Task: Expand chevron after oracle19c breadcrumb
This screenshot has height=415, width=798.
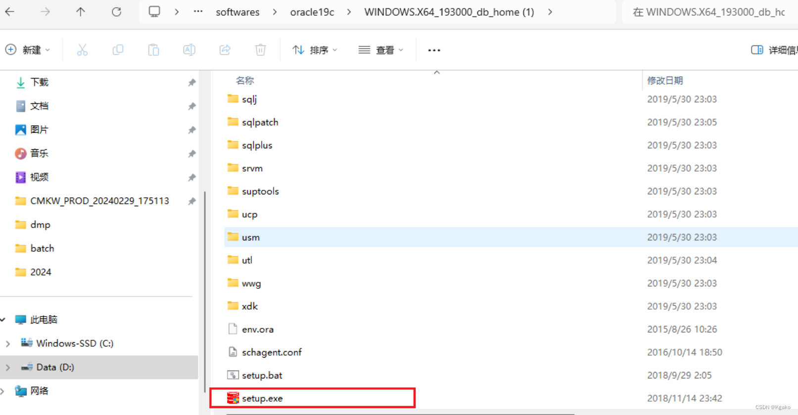Action: point(349,12)
